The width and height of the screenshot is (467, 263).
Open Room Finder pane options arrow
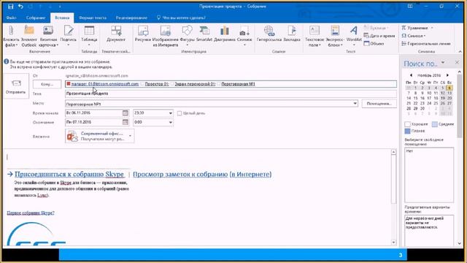coord(443,63)
